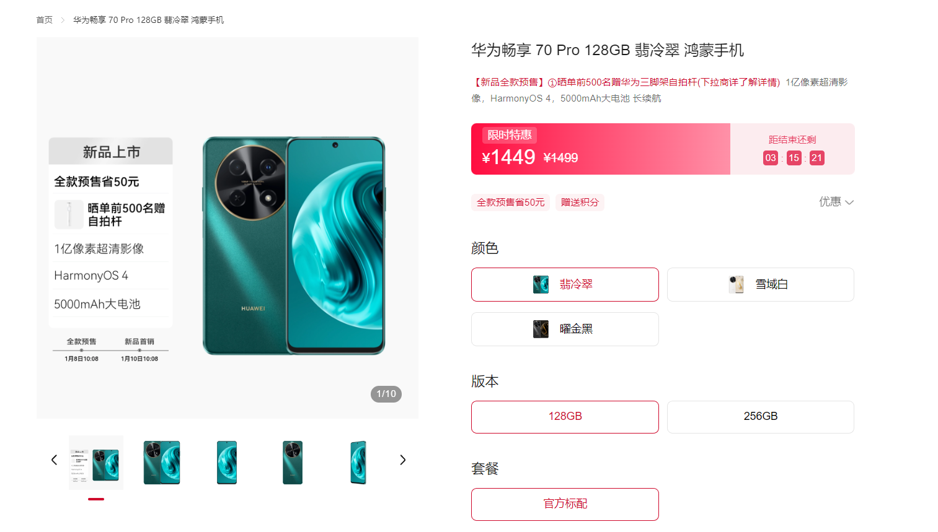938x532 pixels.
Task: Show next thumbnails with right arrow
Action: point(402,460)
